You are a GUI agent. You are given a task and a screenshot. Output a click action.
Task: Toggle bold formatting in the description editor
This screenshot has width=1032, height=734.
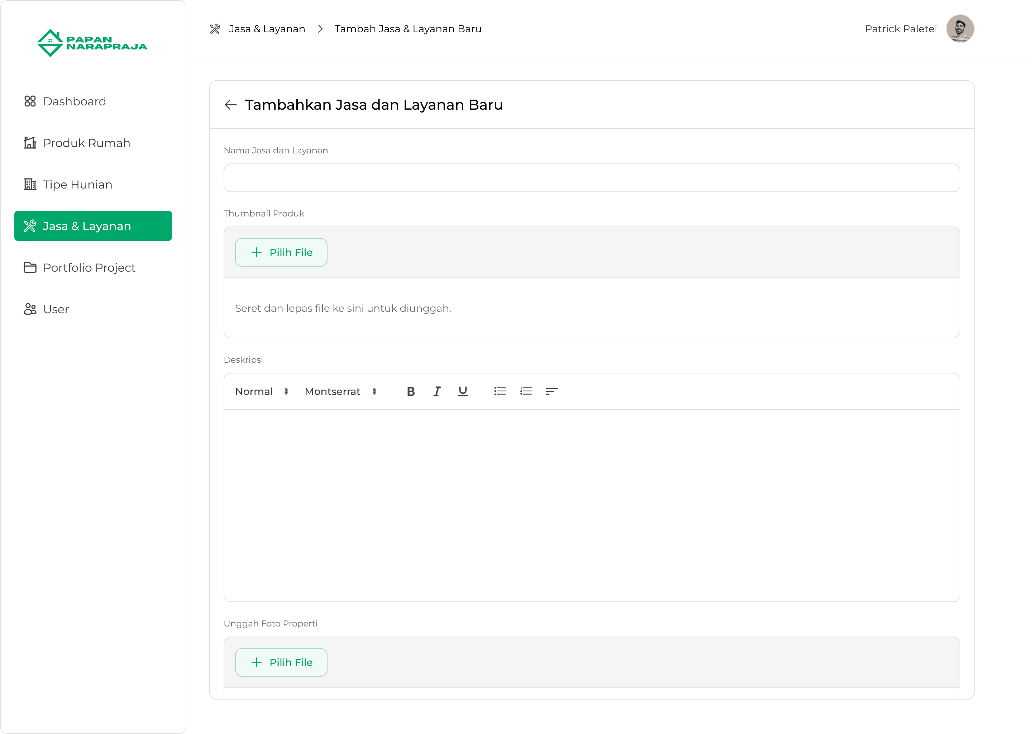[410, 391]
